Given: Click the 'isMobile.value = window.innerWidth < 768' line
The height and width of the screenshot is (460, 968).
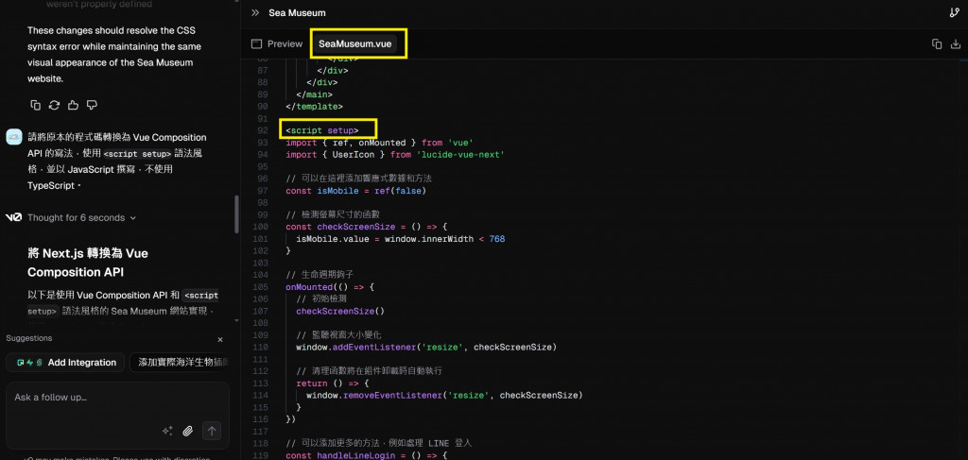Looking at the screenshot, I should (401, 239).
